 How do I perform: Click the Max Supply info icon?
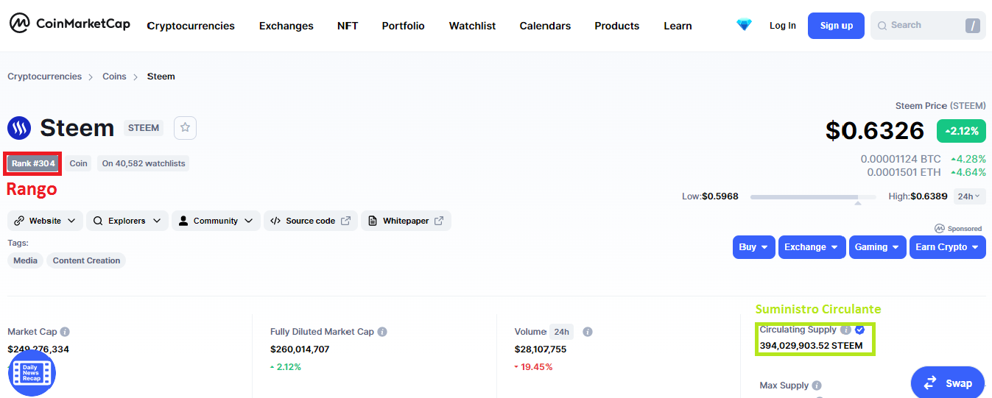click(x=817, y=385)
